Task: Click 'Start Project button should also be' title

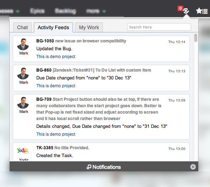Action: pos(99,109)
